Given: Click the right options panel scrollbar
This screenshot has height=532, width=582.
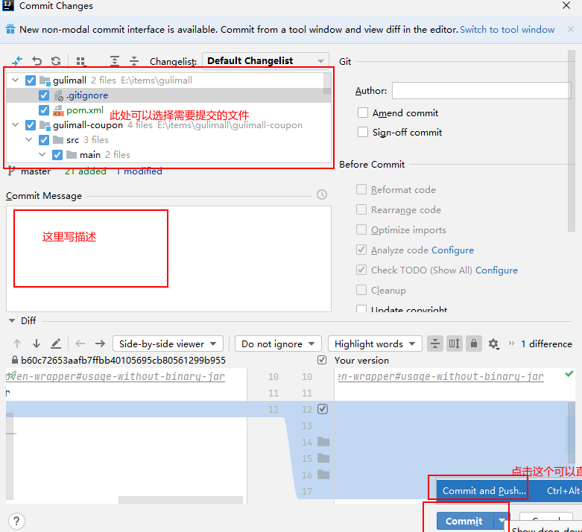Looking at the screenshot, I should click(x=572, y=141).
